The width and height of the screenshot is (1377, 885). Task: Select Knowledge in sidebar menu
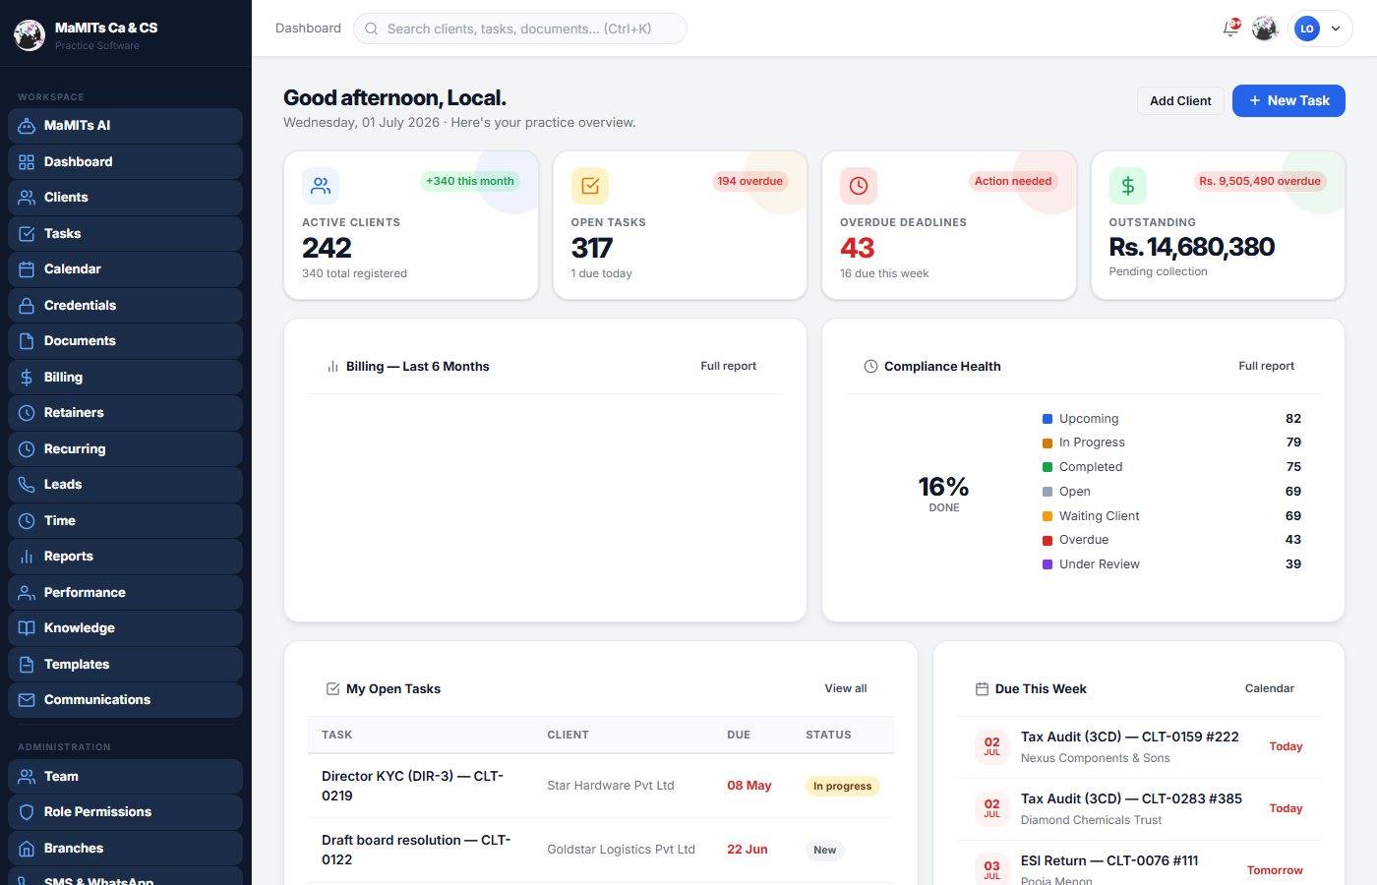(x=125, y=628)
